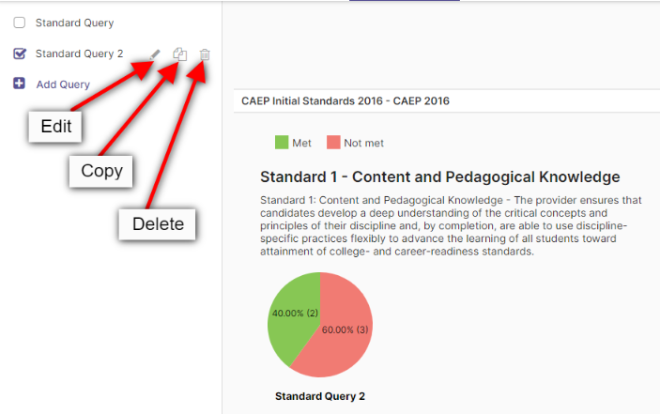Click the pencil edit icon for Standard Query 2
Screen dimensions: 660x414
pos(155,54)
